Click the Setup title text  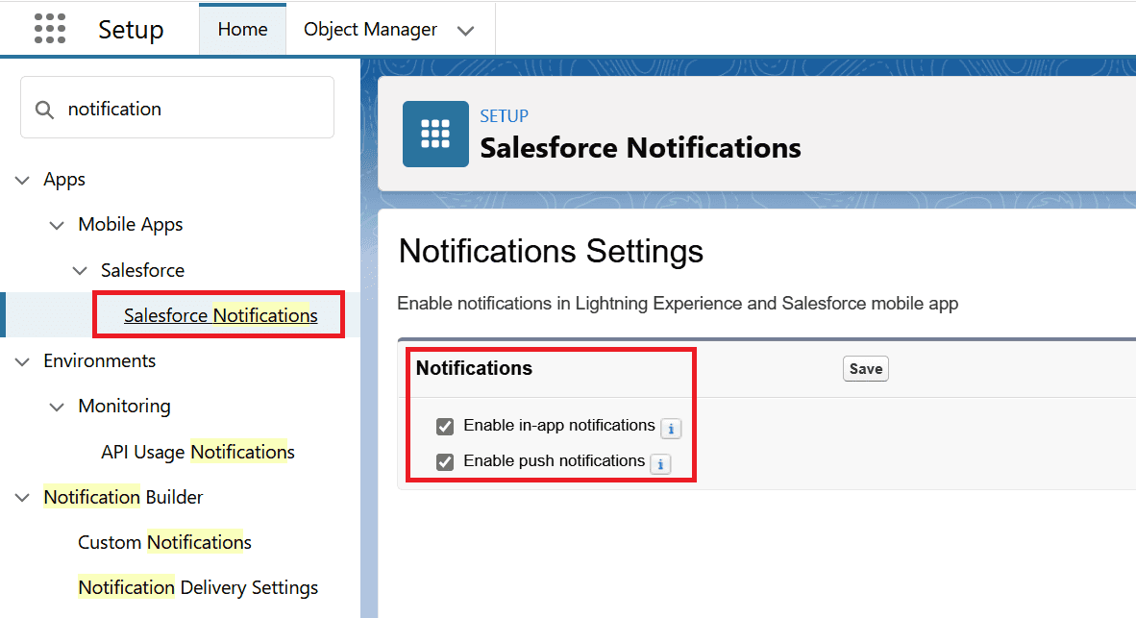131,30
